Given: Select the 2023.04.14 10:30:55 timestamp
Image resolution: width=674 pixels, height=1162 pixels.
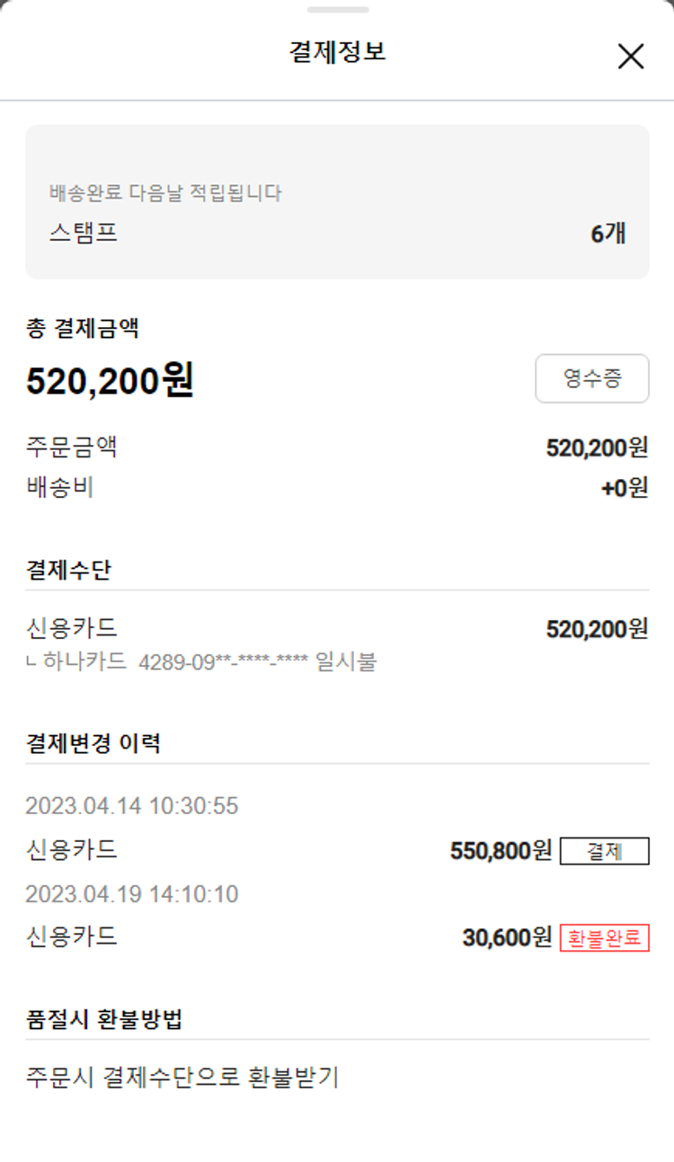Looking at the screenshot, I should coord(132,805).
